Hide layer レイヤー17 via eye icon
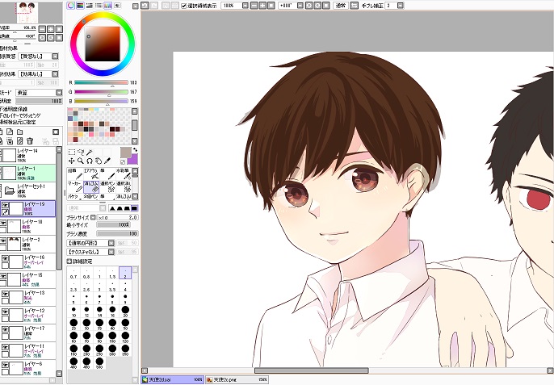Viewport: 554px width, 385px height. (x=5, y=329)
